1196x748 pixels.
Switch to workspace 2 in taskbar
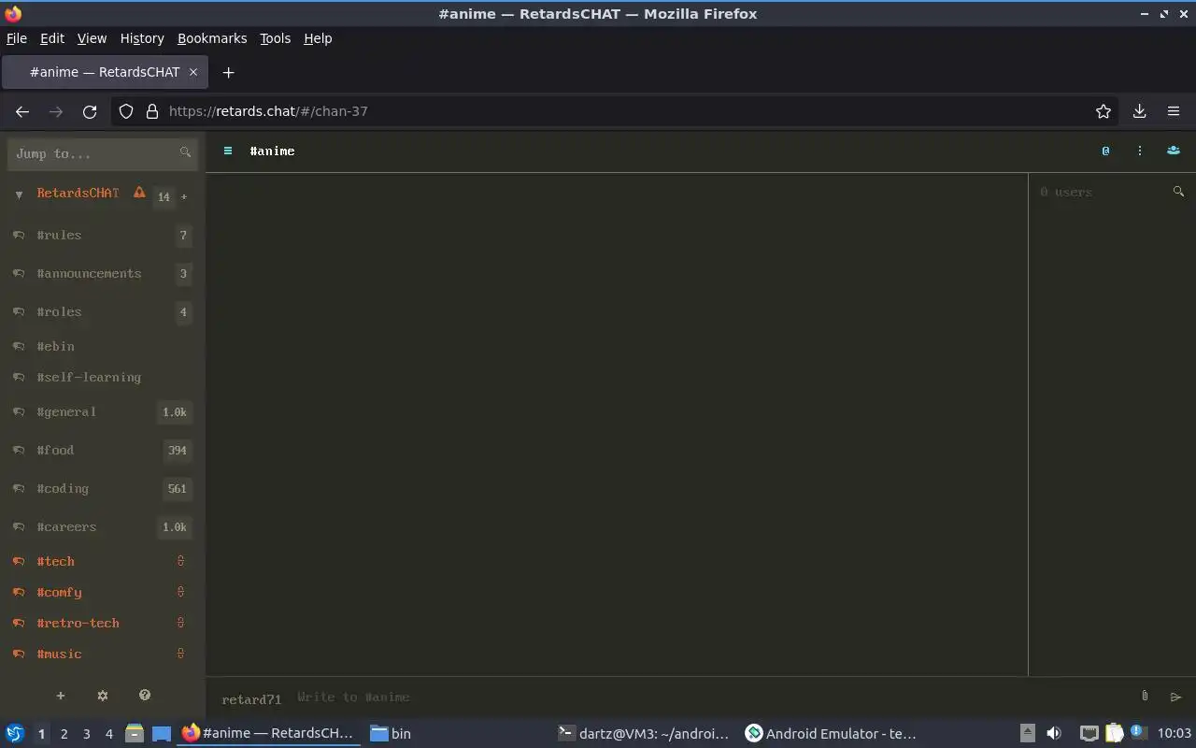(x=64, y=734)
